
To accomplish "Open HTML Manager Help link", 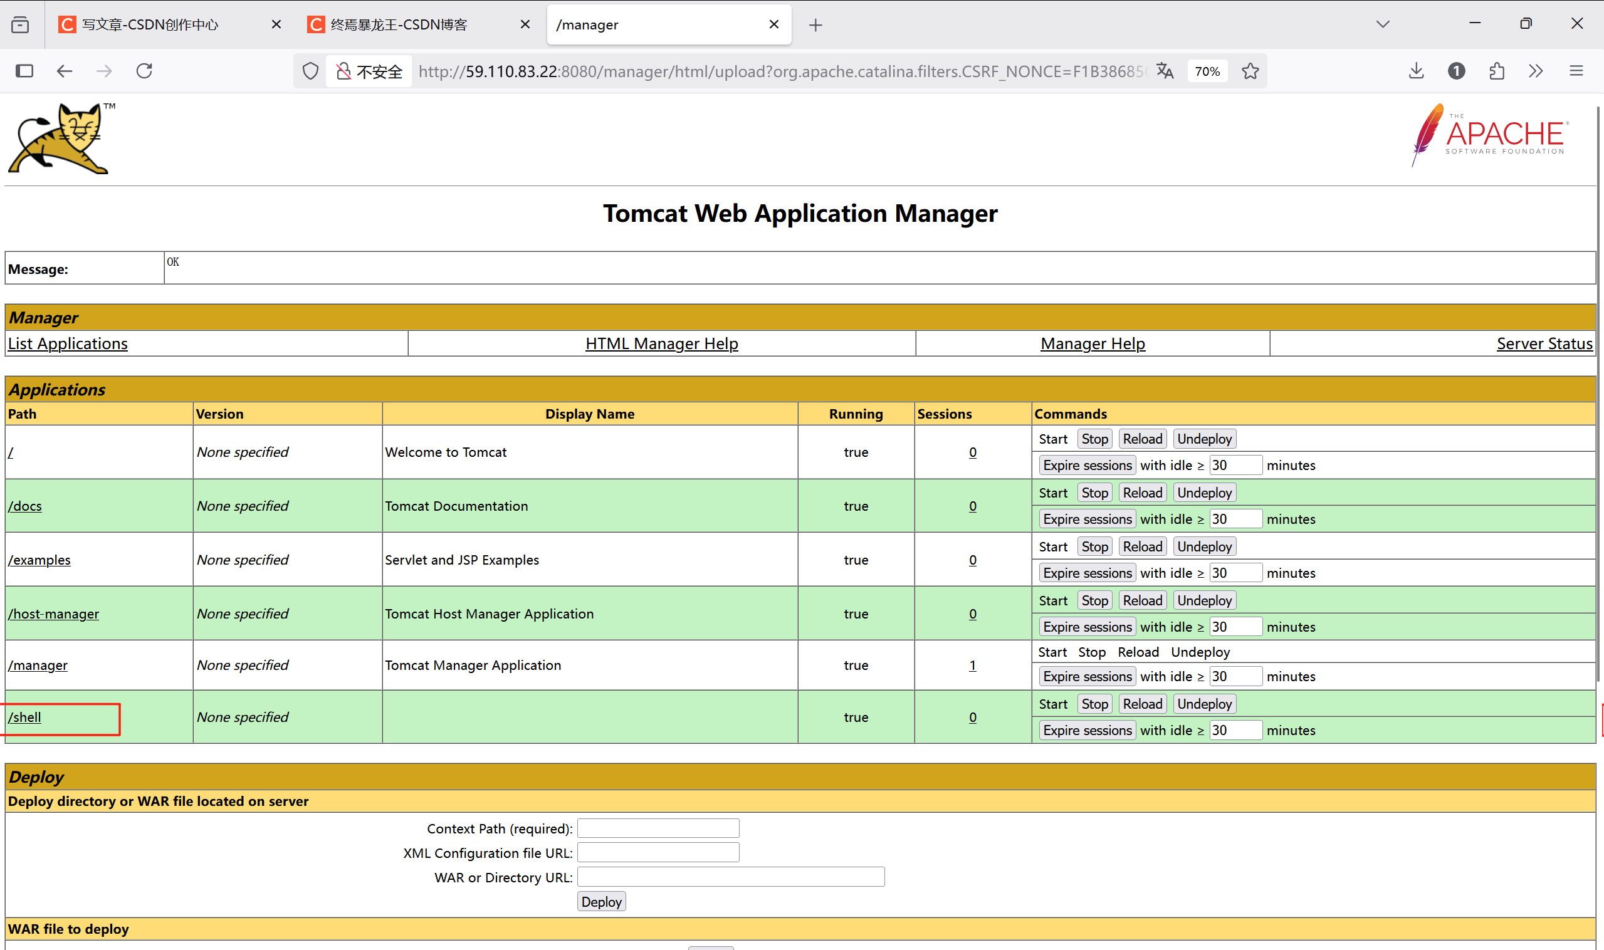I will (661, 344).
